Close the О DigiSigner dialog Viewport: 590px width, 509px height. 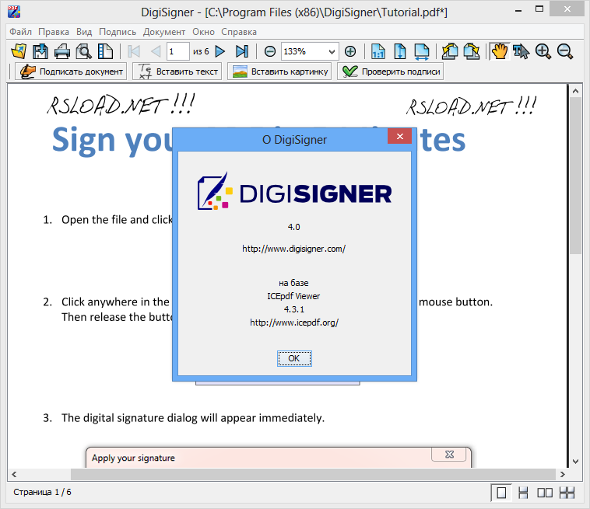399,136
